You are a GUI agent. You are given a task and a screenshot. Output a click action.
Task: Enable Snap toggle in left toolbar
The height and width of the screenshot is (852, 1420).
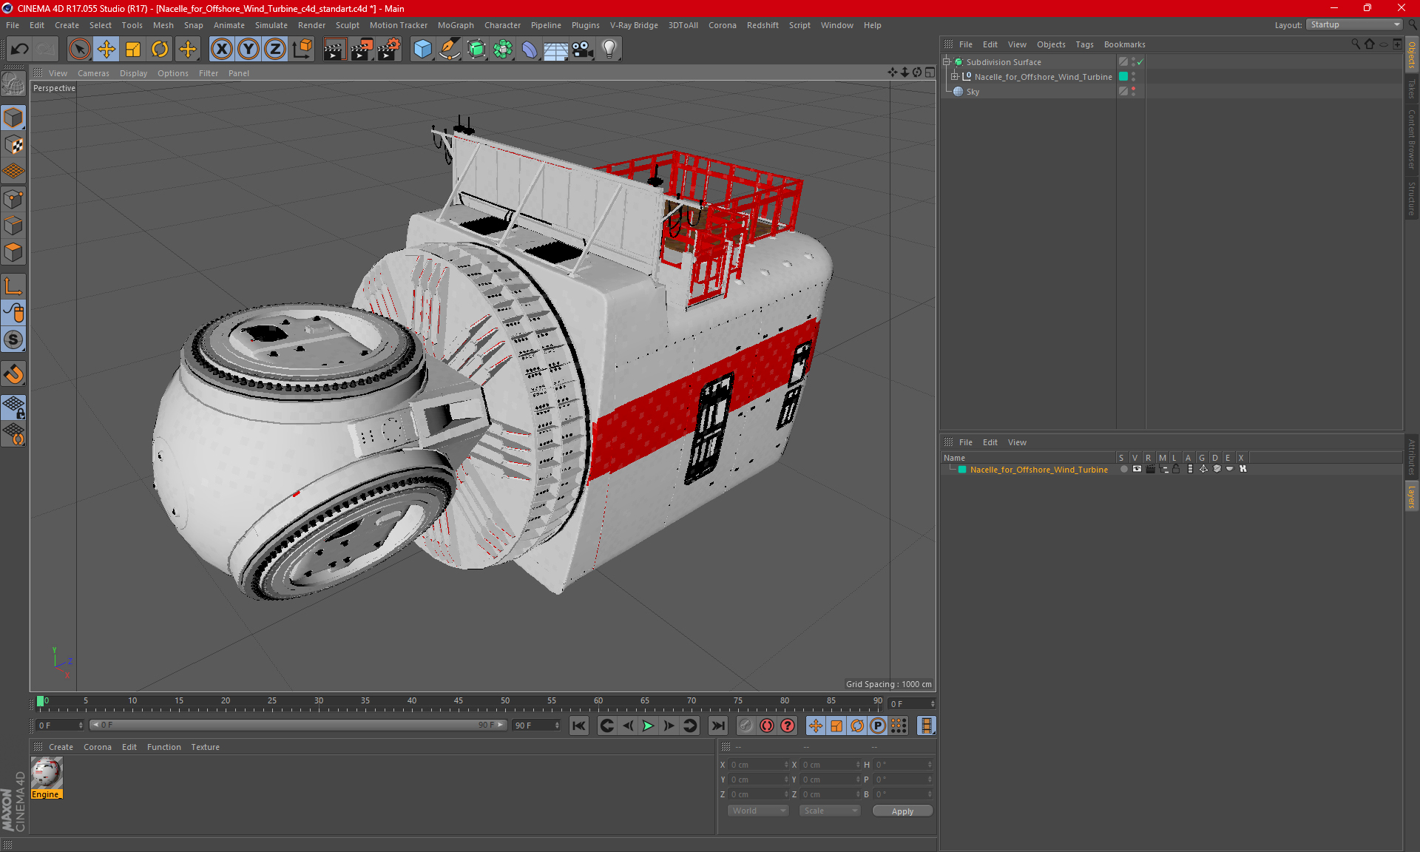click(x=13, y=374)
